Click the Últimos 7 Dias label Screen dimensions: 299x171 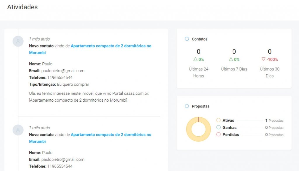click(234, 69)
